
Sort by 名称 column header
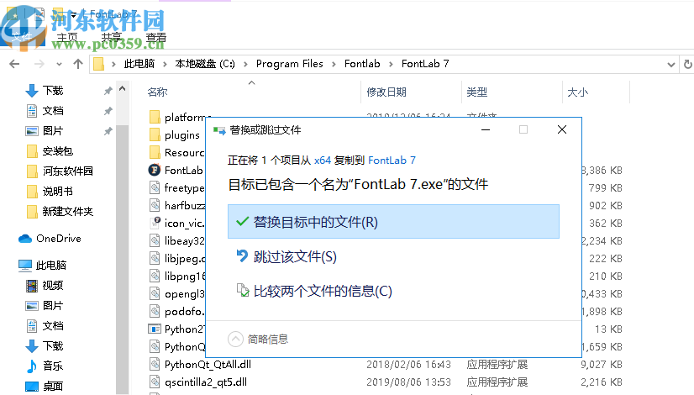coord(157,92)
